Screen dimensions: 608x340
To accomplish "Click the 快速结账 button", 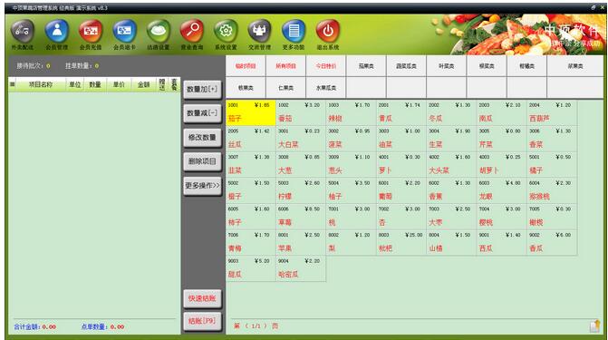I will (202, 298).
